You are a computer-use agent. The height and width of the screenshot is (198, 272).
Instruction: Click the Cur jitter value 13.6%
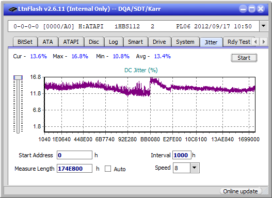tap(39, 56)
